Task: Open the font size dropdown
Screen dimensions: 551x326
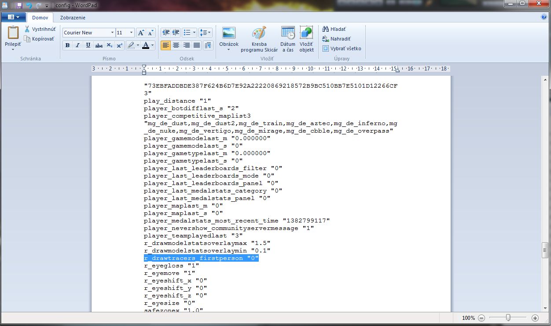Action: tap(131, 33)
